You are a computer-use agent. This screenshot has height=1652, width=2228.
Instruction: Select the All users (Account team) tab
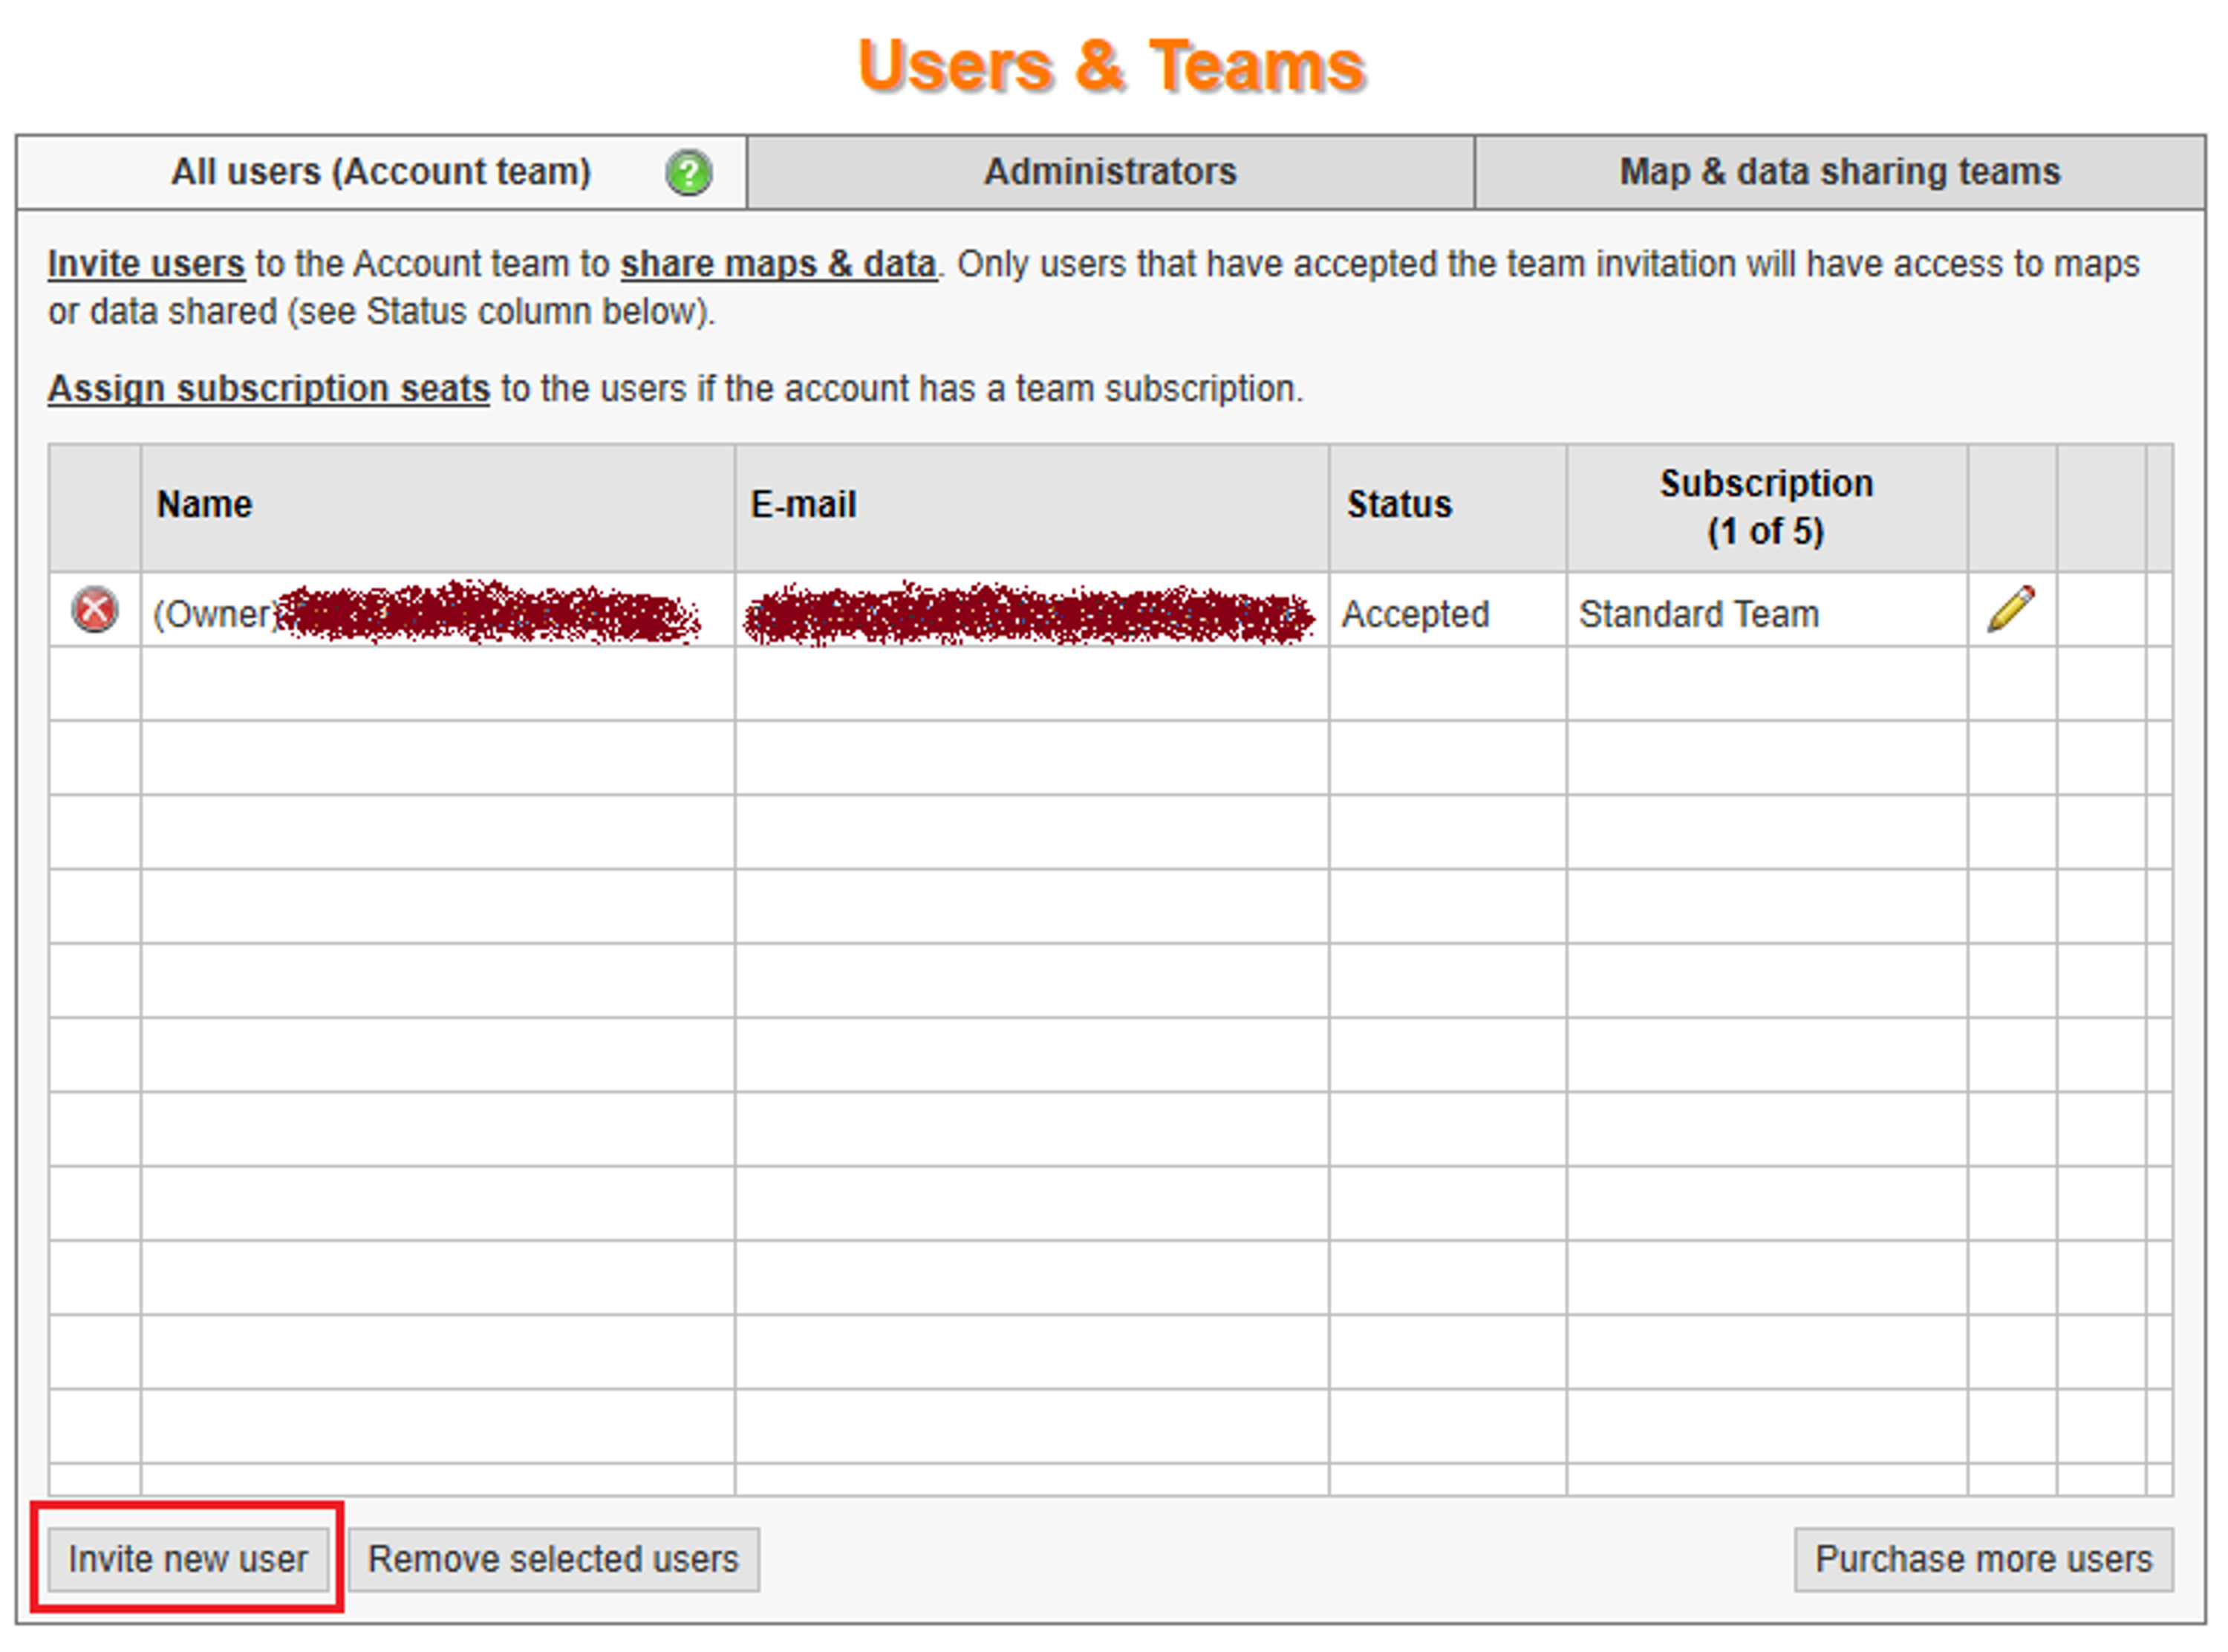coord(381,172)
